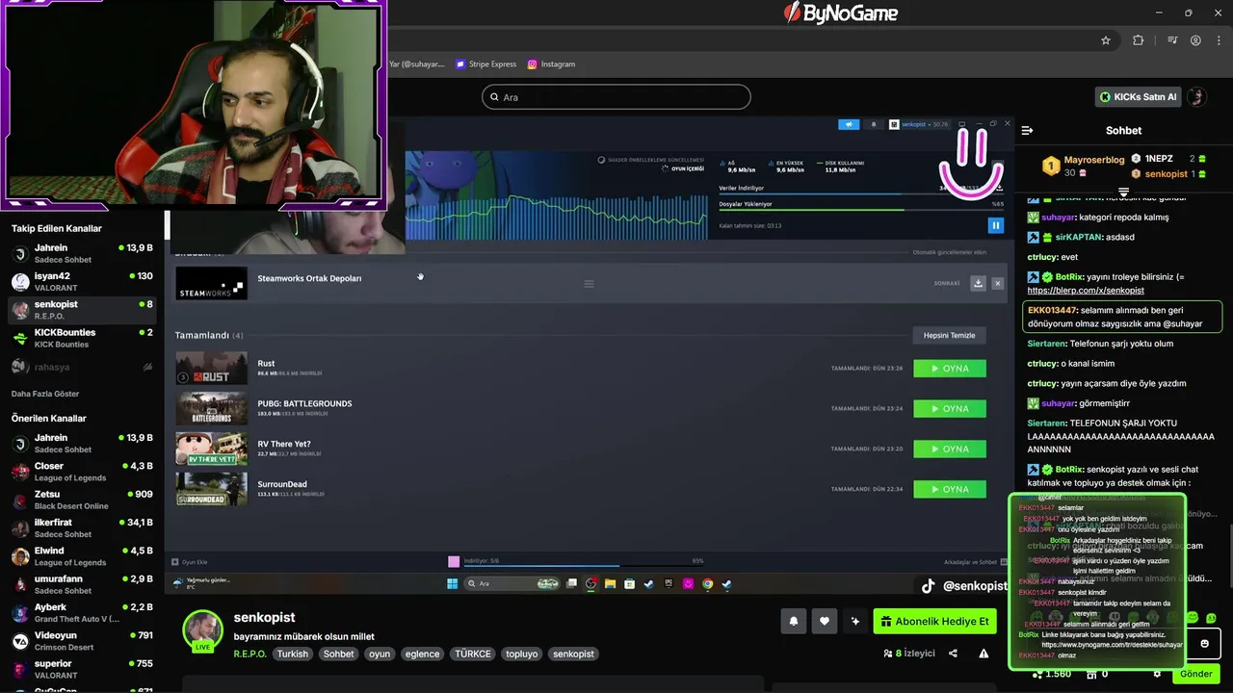Grab the Steamworks queue reorder handle
Viewport: 1233px width, 693px height.
coord(589,284)
